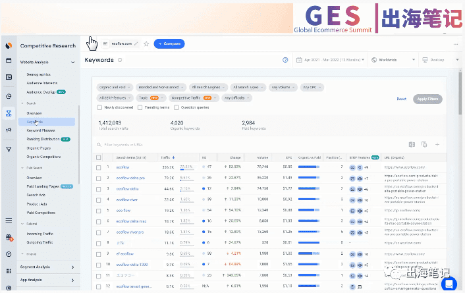Open the Desktop device dropdown
This screenshot has width=465, height=293.
click(440, 60)
